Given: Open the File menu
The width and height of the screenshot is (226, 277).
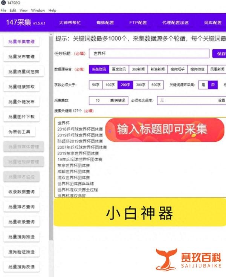Looking at the screenshot, I should pyautogui.click(x=3, y=10).
